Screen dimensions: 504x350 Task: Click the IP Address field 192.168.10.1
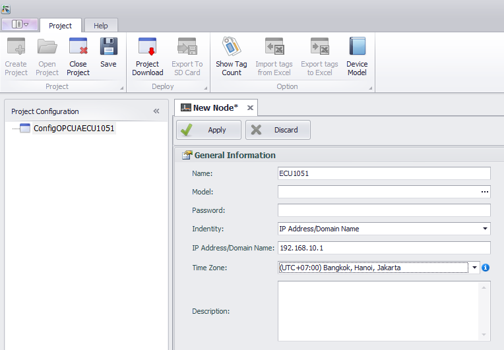click(384, 248)
